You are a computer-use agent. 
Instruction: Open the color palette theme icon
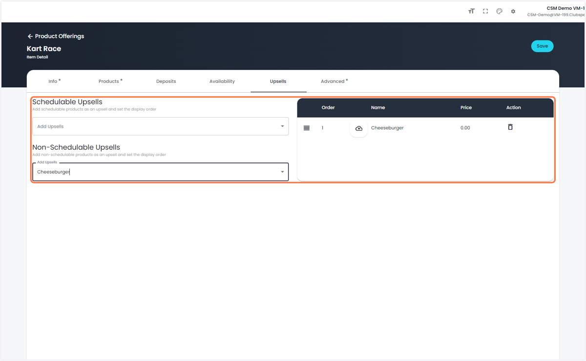[x=499, y=11]
